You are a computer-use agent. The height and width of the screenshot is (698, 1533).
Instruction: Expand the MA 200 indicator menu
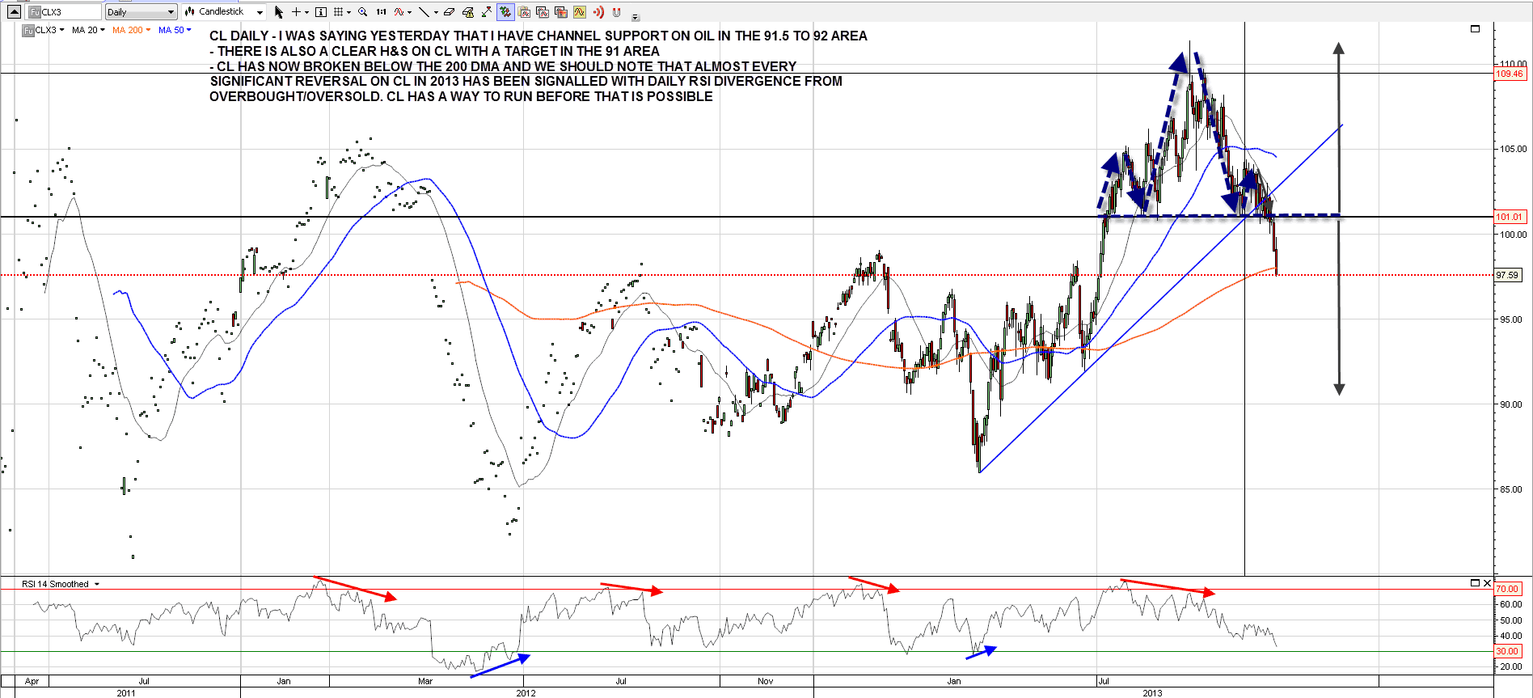131,30
